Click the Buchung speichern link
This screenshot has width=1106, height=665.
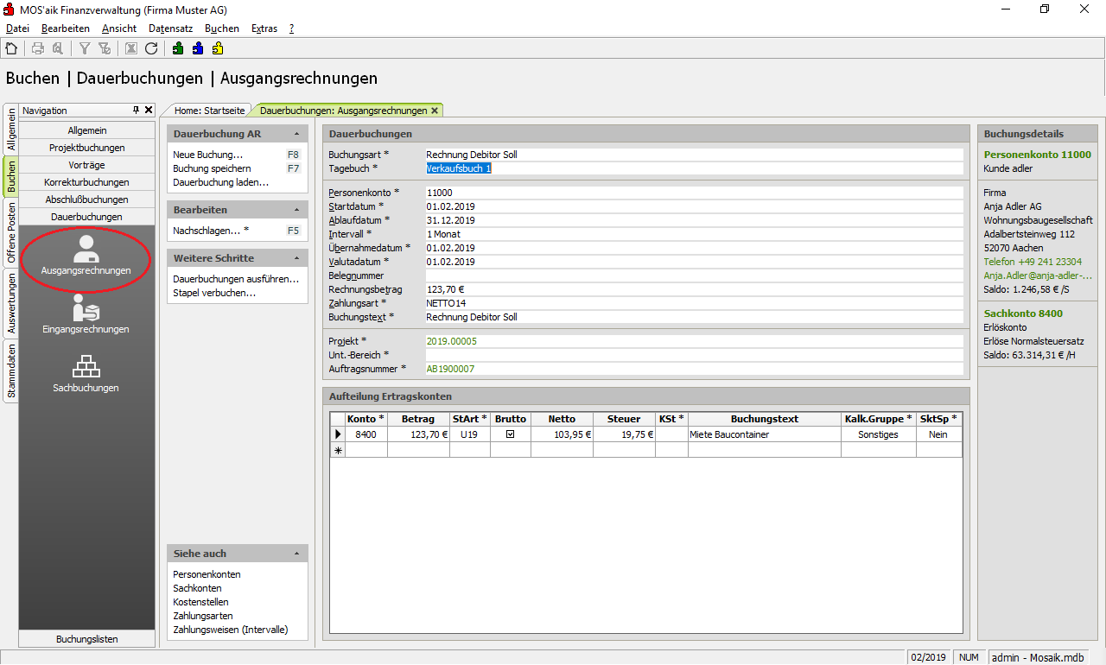212,168
